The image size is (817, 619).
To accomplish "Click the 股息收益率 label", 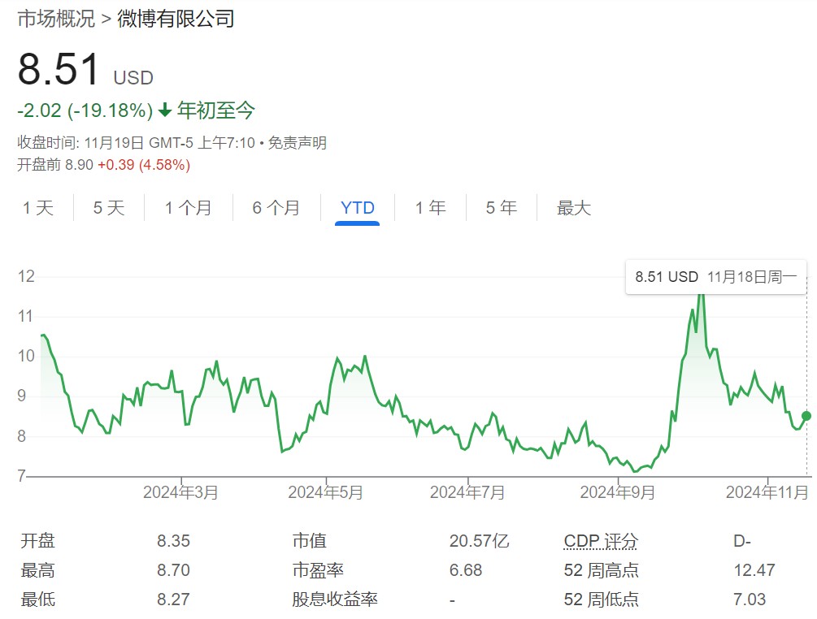I will pyautogui.click(x=334, y=600).
